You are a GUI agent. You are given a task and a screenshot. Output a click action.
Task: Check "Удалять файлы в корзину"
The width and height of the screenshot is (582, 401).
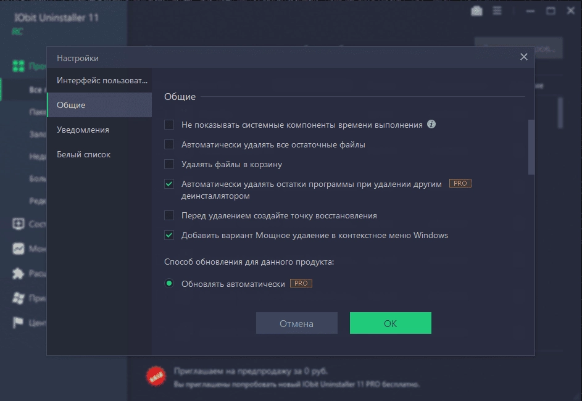[x=169, y=164]
